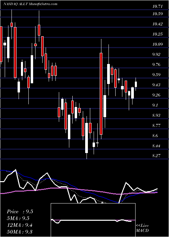
Task: Click the 10.71 price axis label
Action: click(x=158, y=6)
